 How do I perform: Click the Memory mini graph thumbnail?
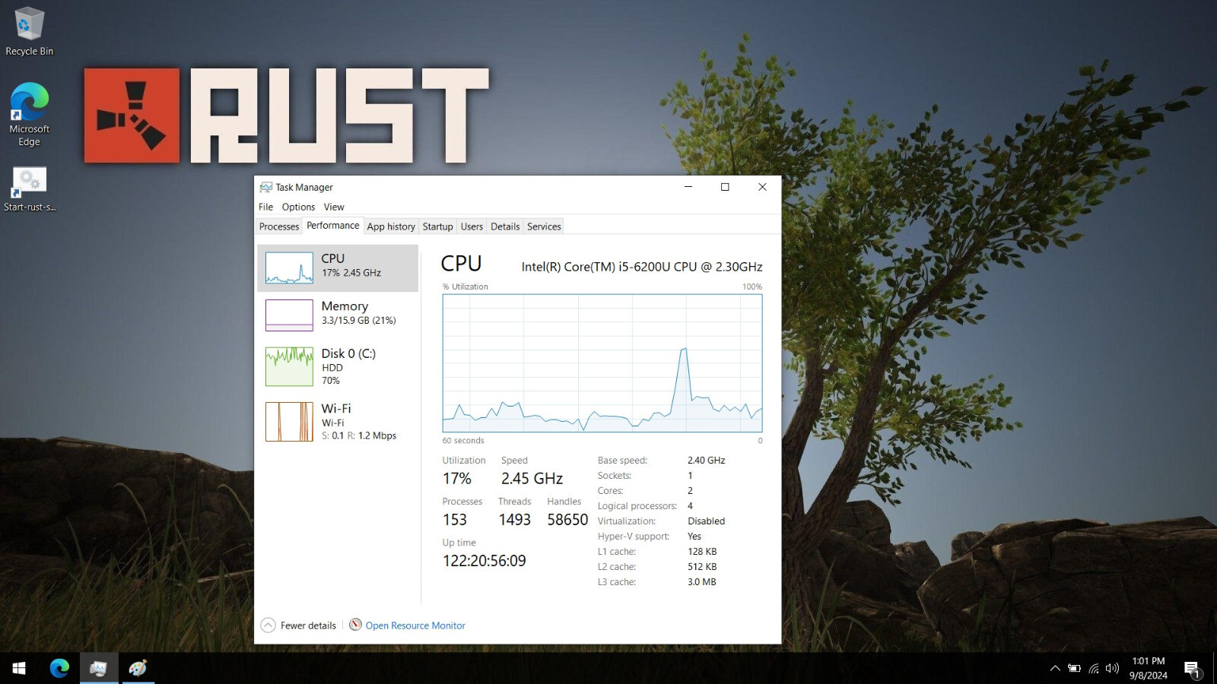[289, 315]
